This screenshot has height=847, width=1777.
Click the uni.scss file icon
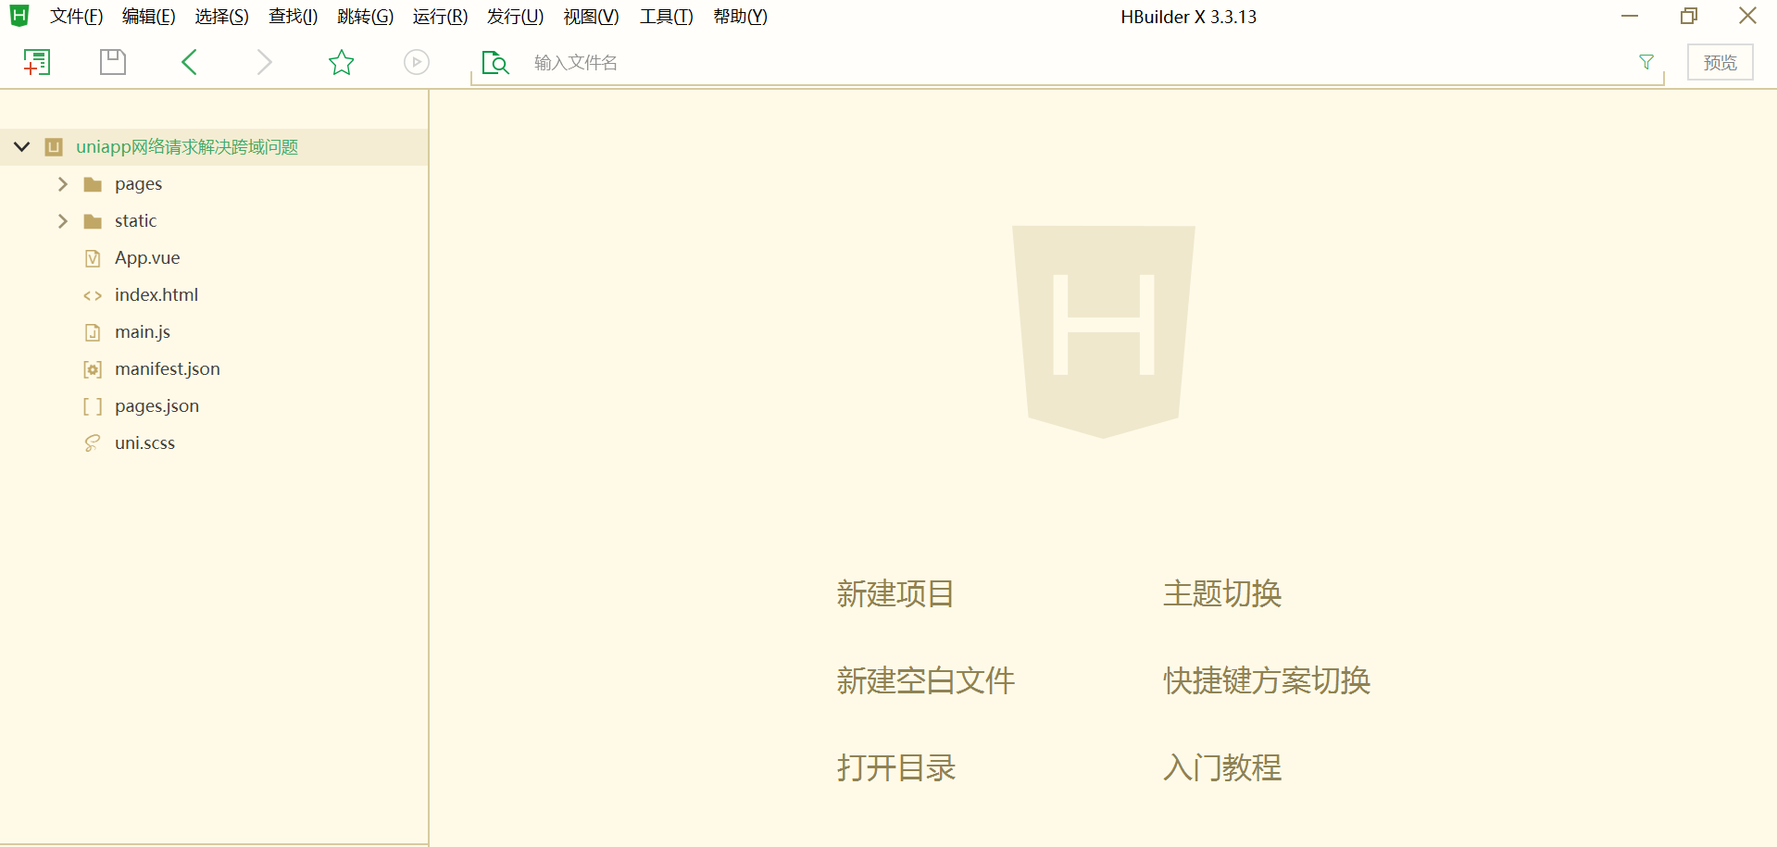pos(93,443)
